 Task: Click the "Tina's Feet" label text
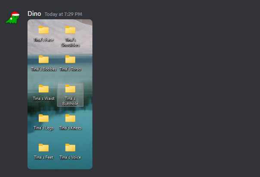[43, 157]
